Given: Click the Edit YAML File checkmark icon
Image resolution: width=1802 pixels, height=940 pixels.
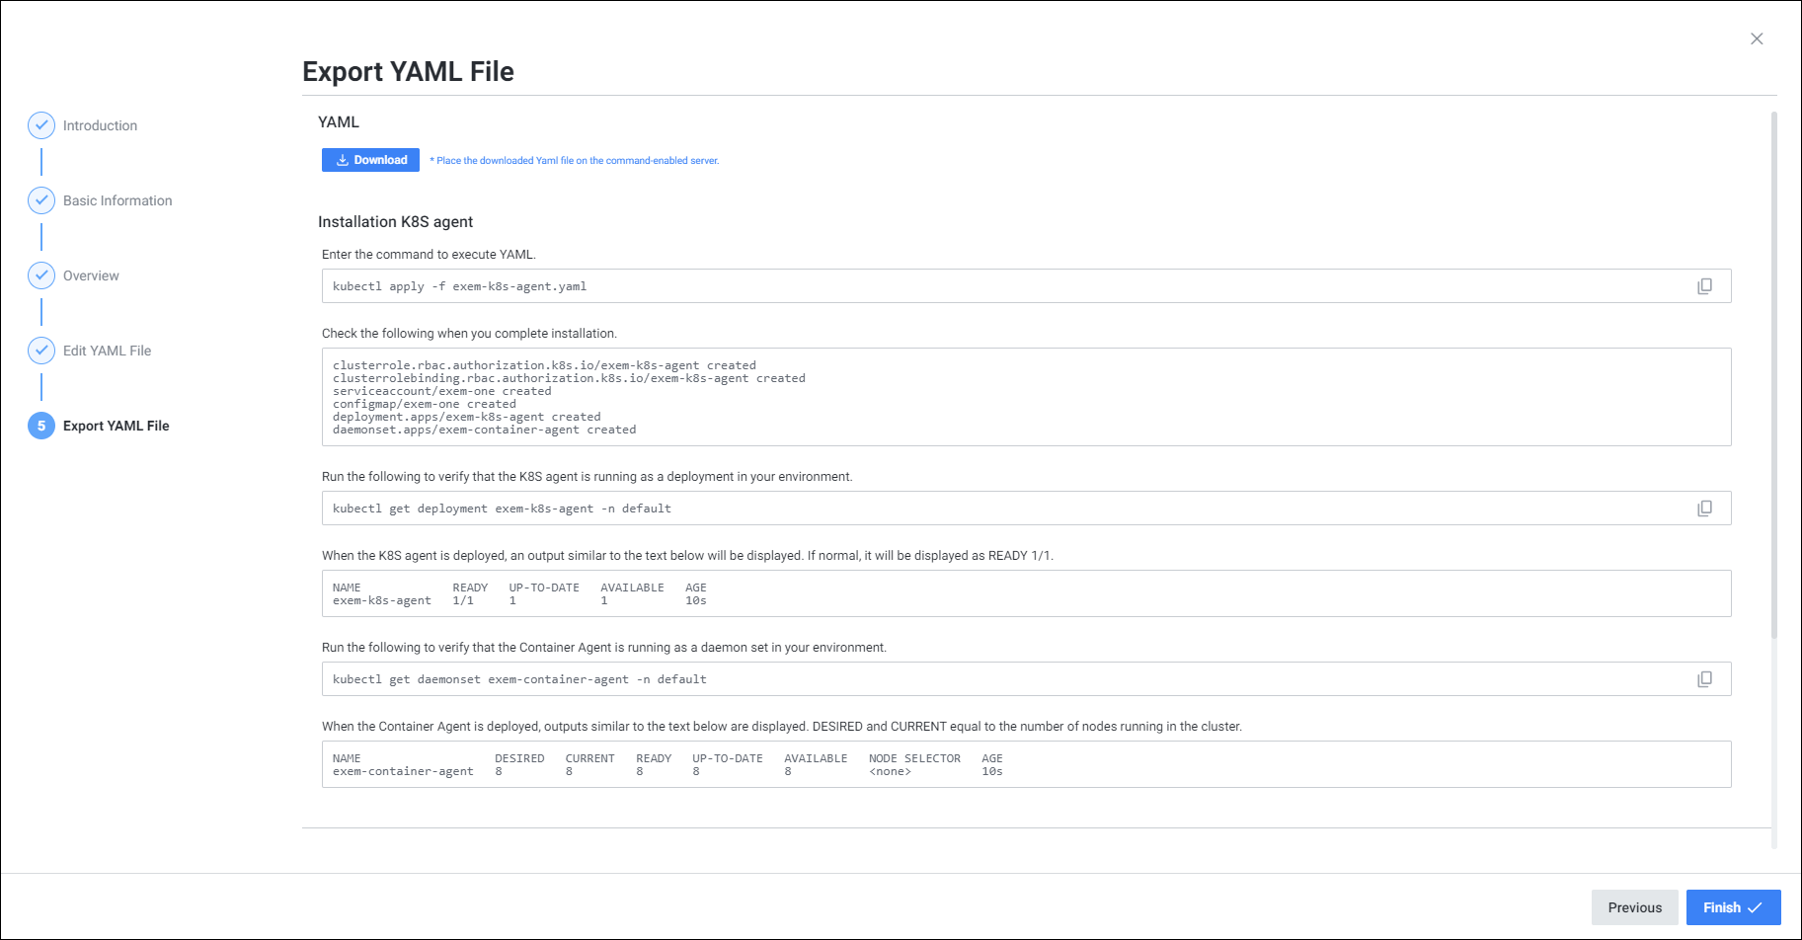Looking at the screenshot, I should [41, 351].
